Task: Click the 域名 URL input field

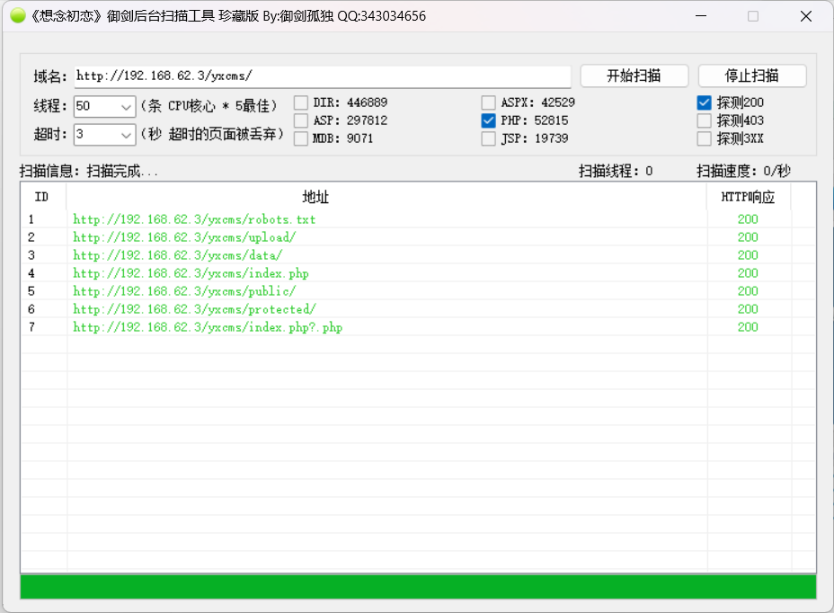Action: tap(323, 76)
